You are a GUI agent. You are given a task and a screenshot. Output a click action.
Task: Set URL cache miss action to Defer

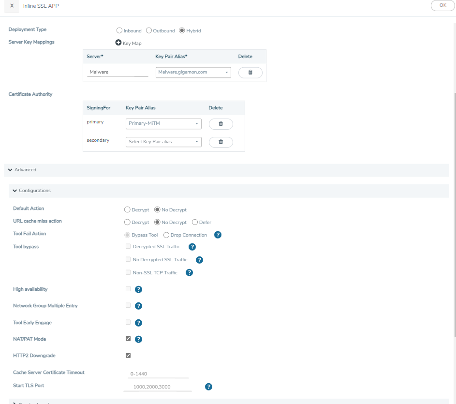(194, 222)
